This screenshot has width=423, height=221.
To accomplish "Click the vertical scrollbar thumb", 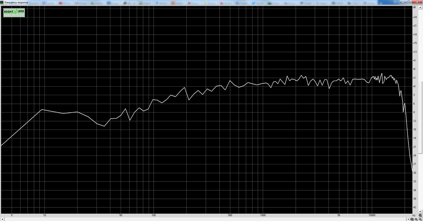I will click(420, 117).
